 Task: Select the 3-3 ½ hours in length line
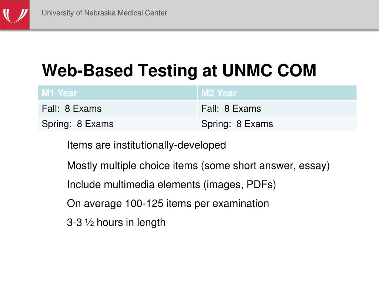116,222
